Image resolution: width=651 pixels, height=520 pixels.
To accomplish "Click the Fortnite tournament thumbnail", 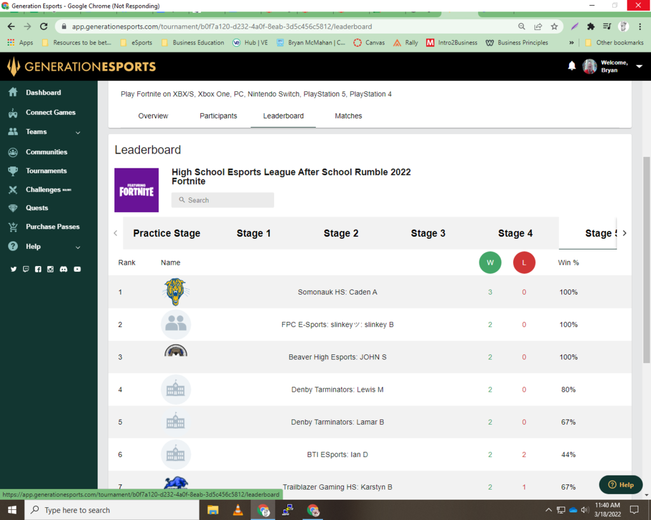I will pos(137,190).
